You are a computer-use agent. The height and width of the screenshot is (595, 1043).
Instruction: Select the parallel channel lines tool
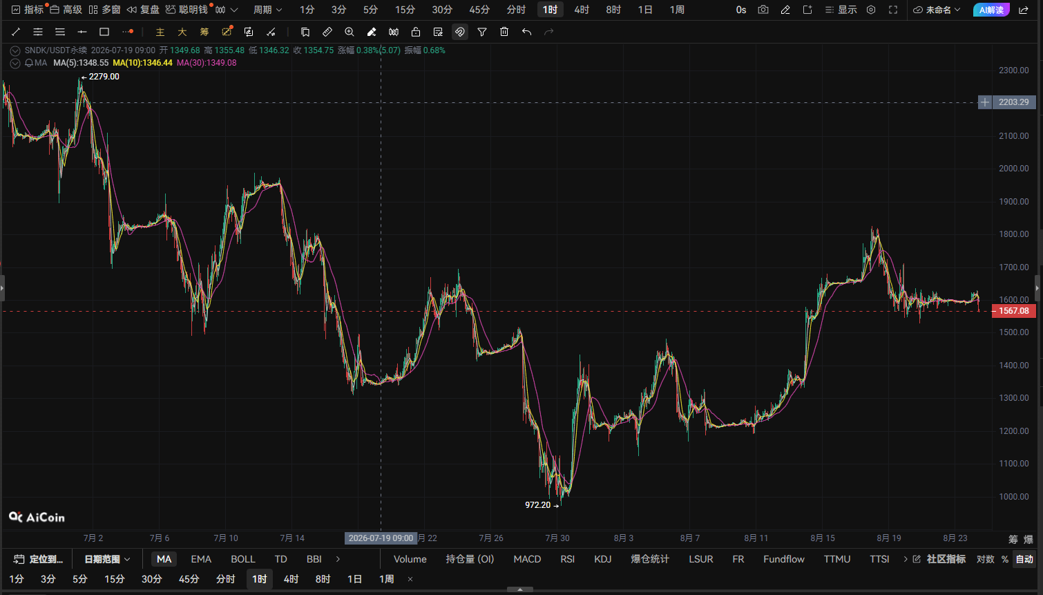(x=38, y=32)
